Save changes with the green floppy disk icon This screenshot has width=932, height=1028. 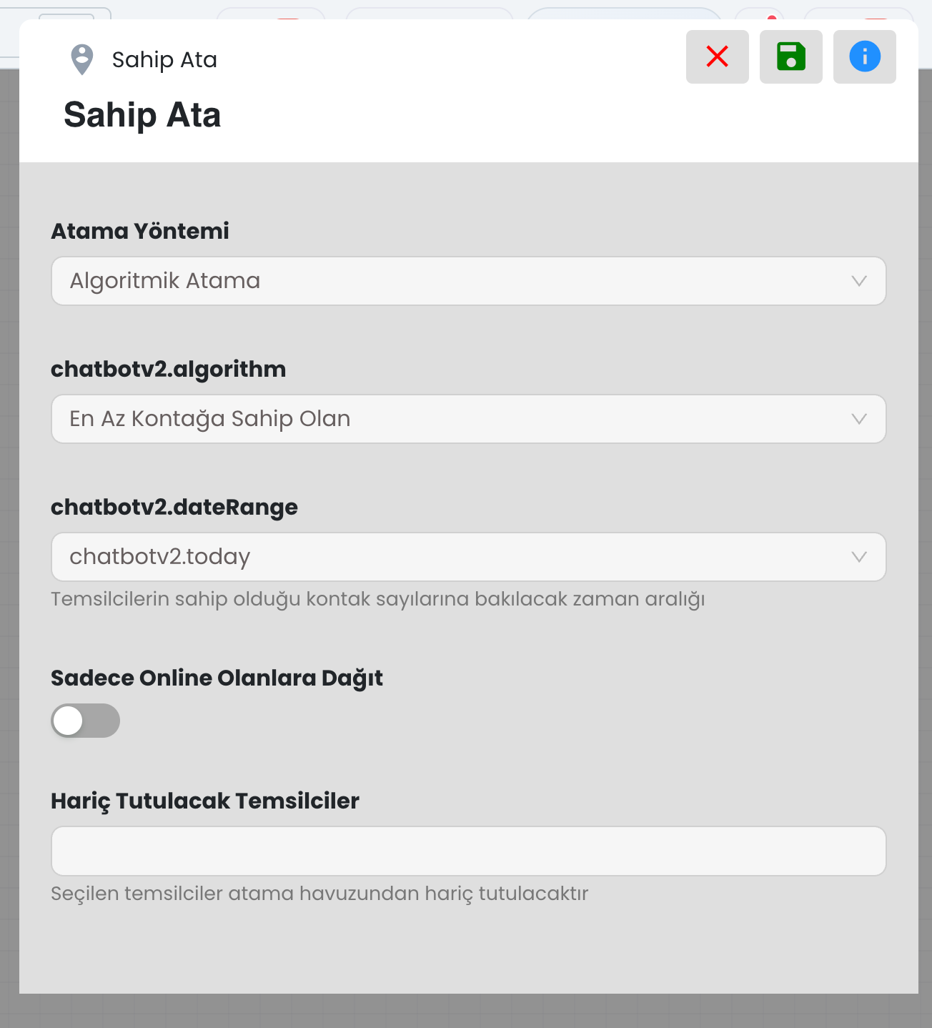point(790,56)
